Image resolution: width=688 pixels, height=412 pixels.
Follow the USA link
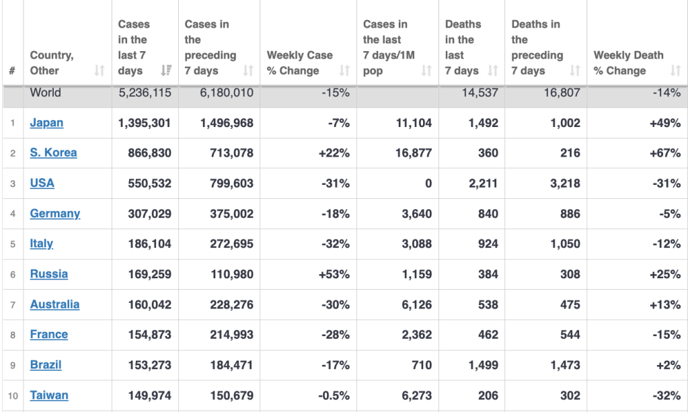[42, 183]
